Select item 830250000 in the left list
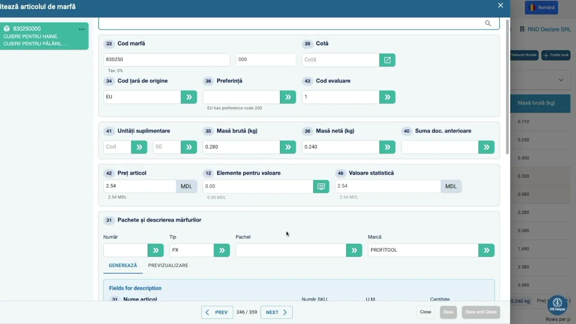This screenshot has width=576, height=324. 44,36
